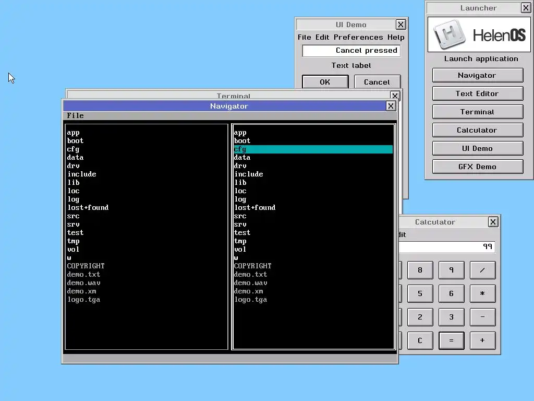The width and height of the screenshot is (534, 401).
Task: Click calculator digit 2 button
Action: tap(420, 317)
